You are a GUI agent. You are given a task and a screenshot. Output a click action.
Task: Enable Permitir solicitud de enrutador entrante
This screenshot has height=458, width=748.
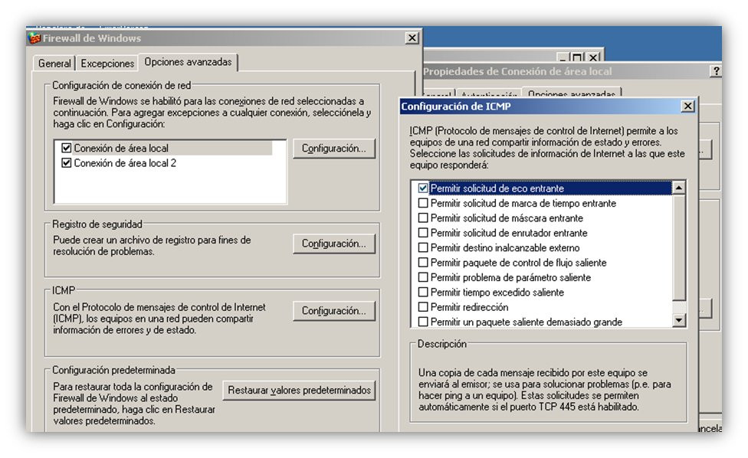[x=422, y=233]
